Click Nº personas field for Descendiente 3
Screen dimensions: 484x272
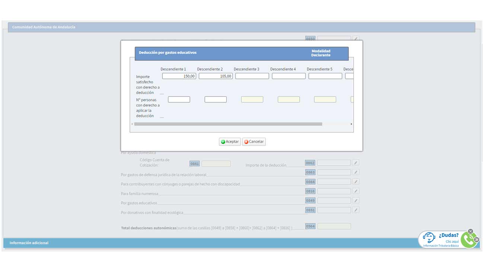tap(252, 99)
